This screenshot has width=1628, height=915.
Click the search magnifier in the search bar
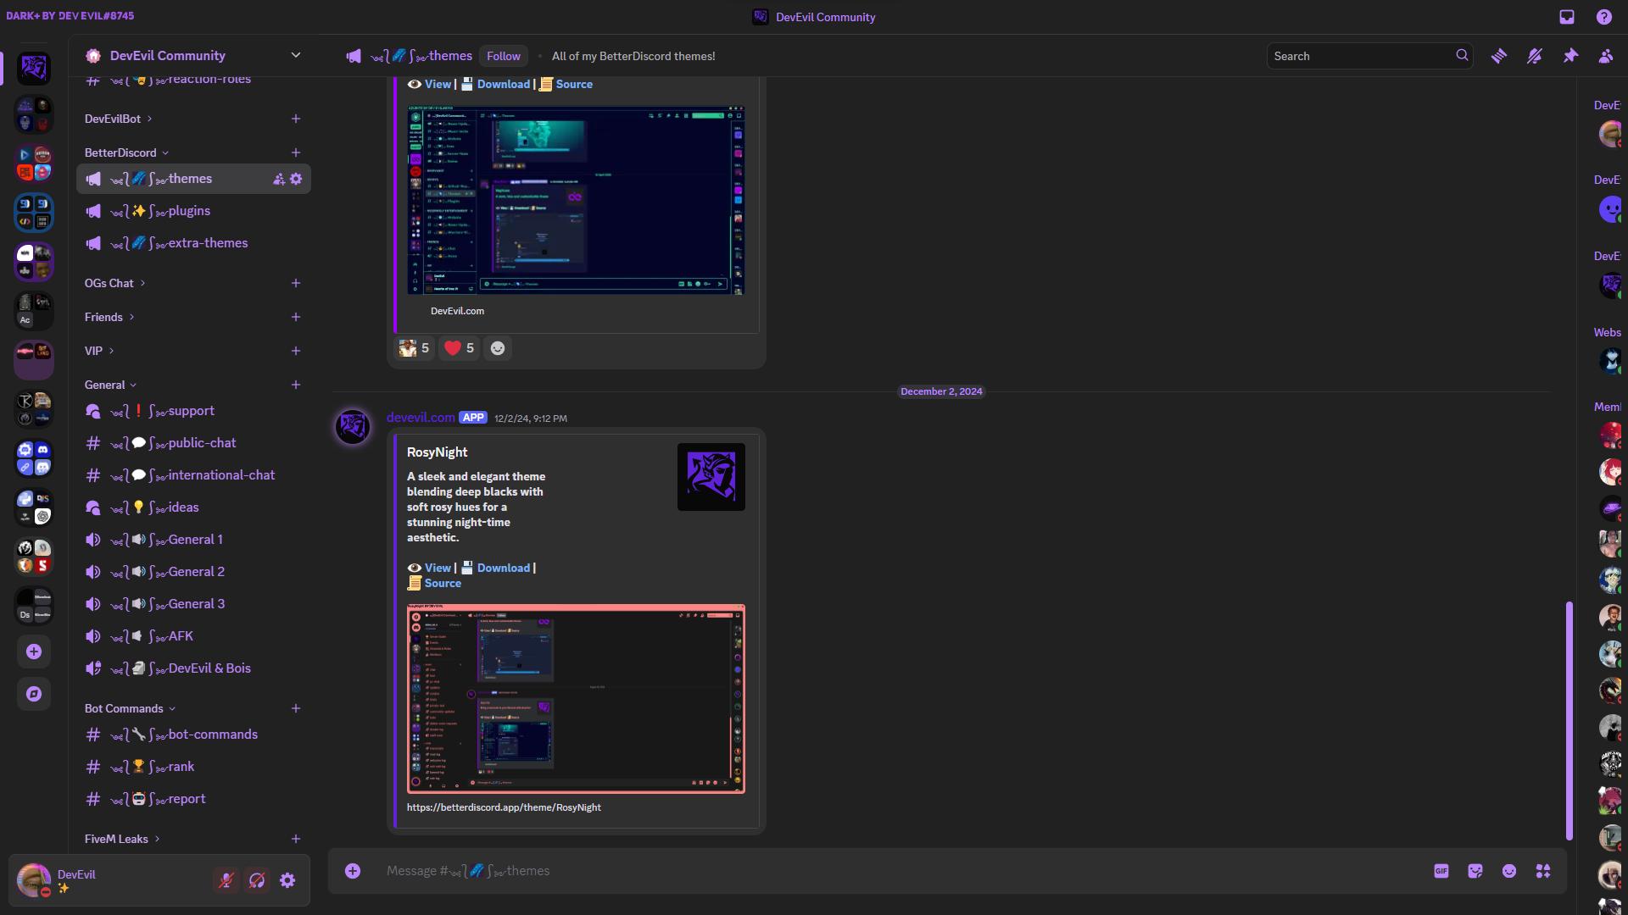[1462, 56]
